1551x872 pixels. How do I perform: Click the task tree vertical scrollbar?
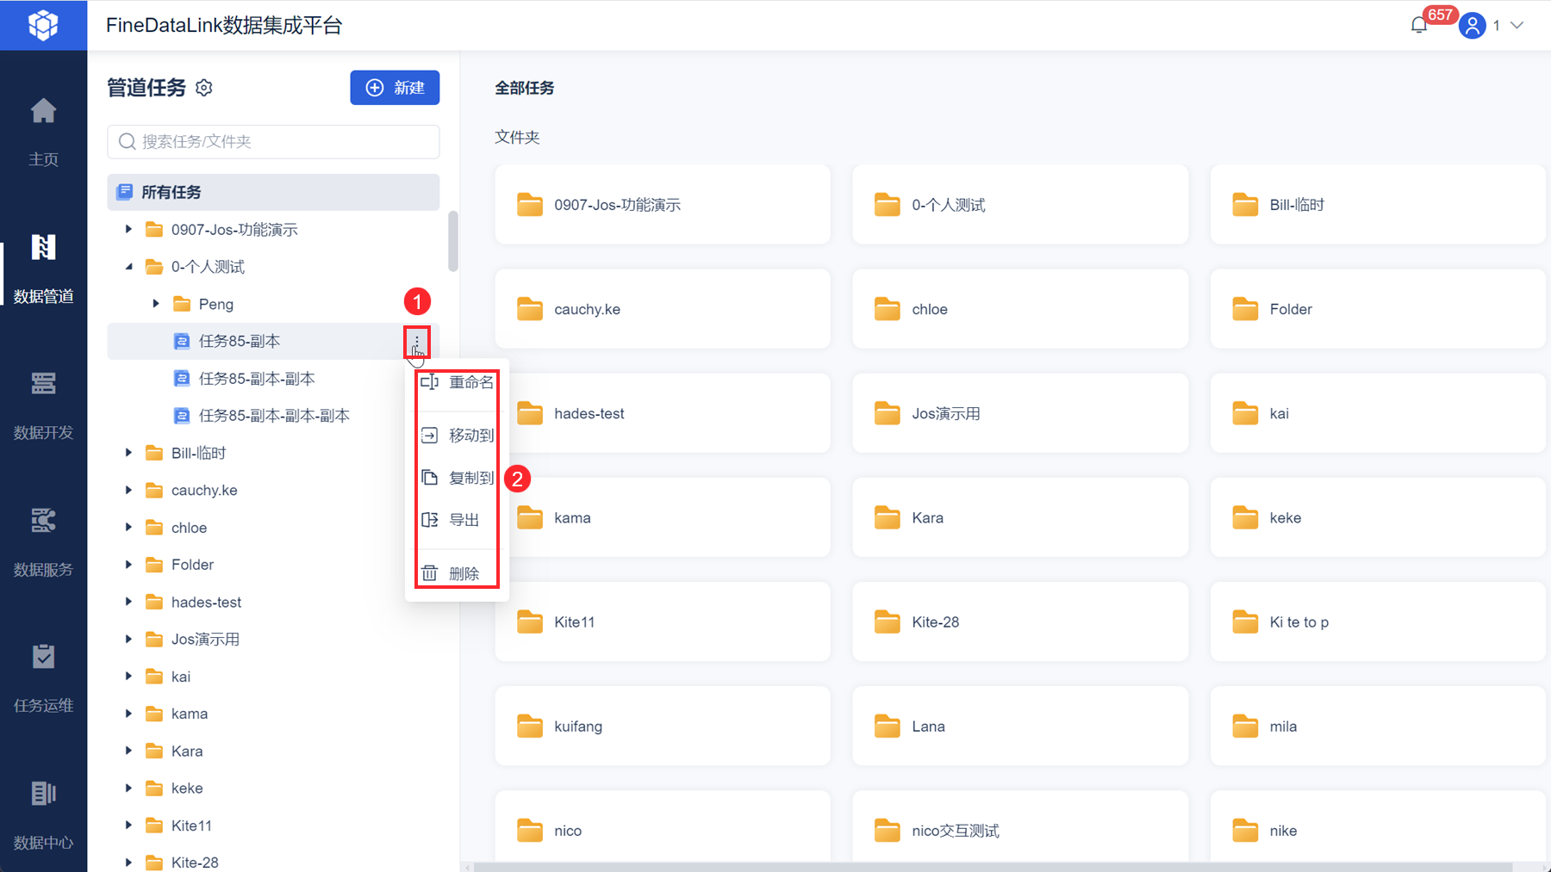[x=453, y=241]
